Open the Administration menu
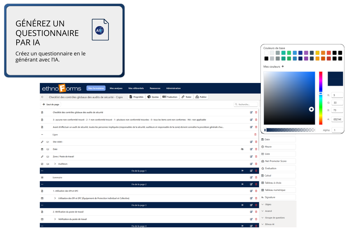The image size is (349, 232). click(x=173, y=88)
